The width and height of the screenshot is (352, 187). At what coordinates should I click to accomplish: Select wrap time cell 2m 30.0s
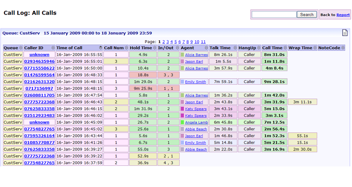coord(302,149)
